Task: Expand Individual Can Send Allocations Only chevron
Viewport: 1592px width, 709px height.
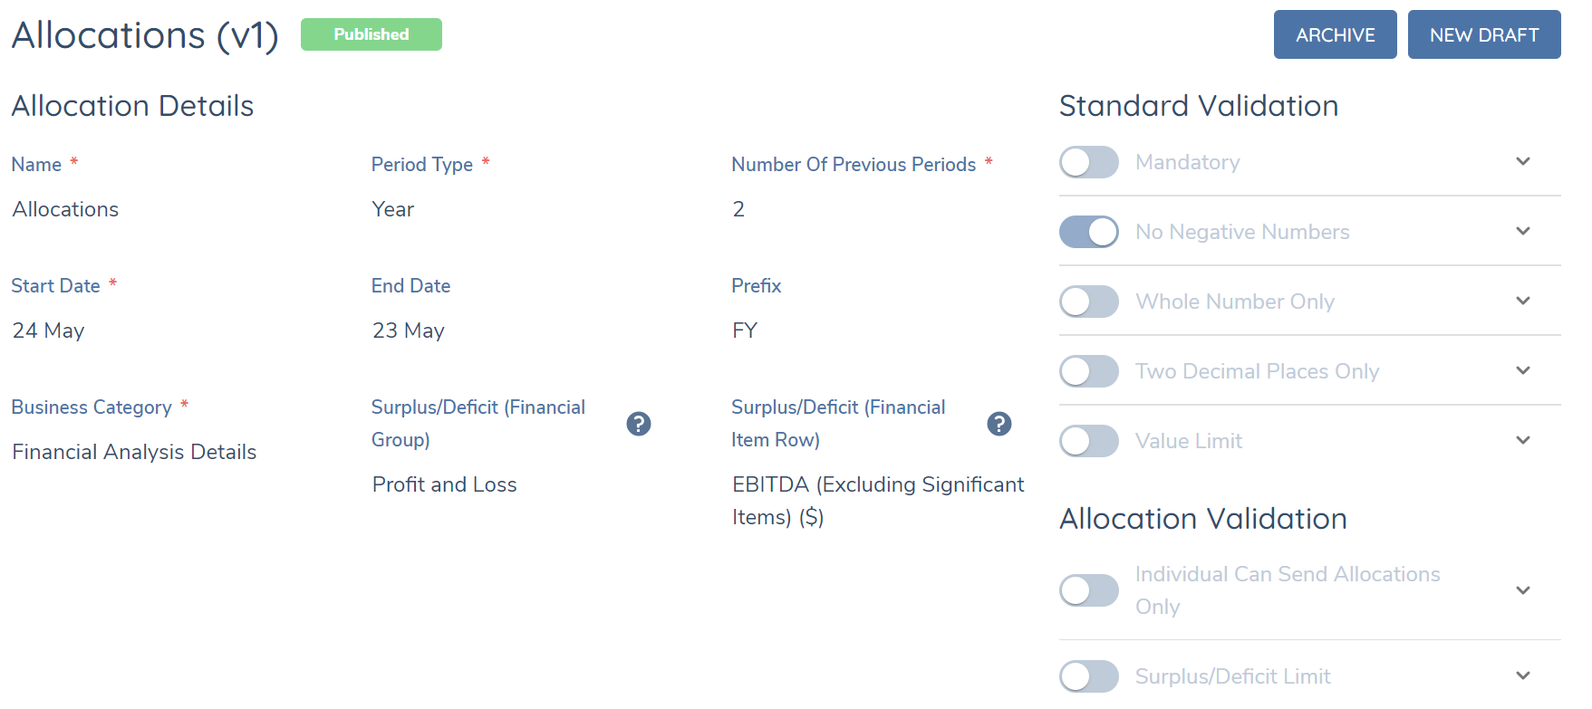Action: [1523, 590]
